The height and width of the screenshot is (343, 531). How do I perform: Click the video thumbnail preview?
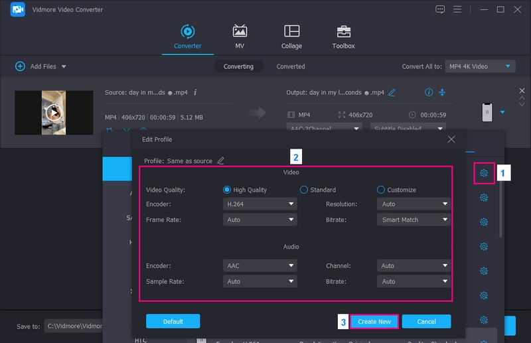tap(54, 113)
